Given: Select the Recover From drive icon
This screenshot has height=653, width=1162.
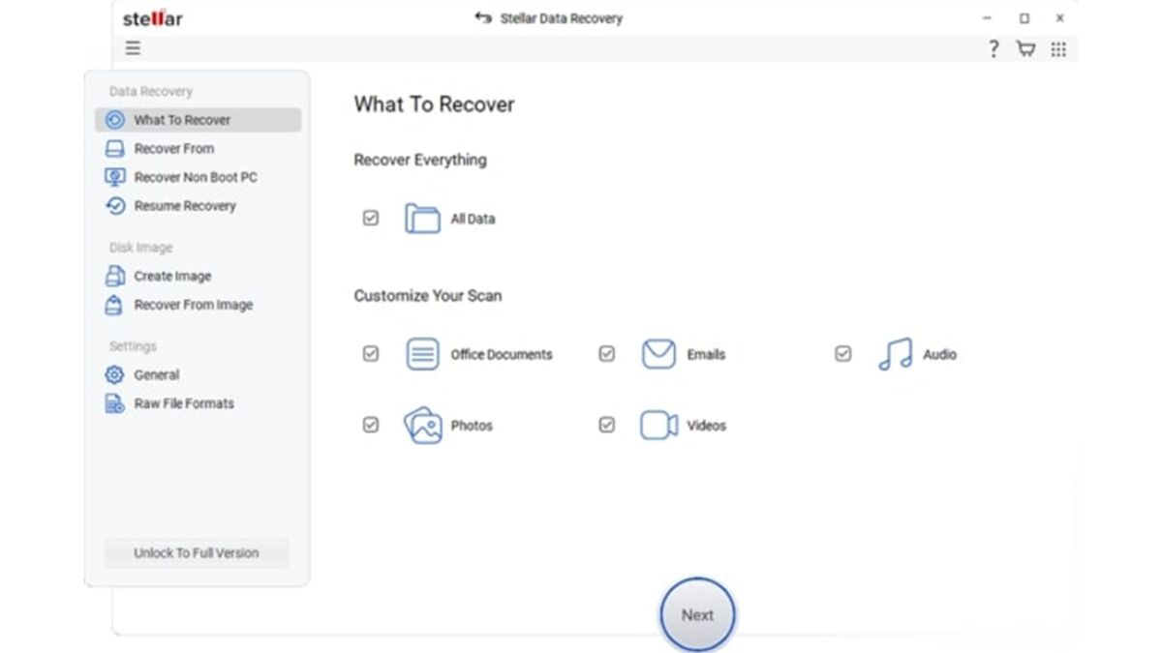Looking at the screenshot, I should point(116,148).
